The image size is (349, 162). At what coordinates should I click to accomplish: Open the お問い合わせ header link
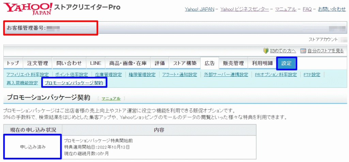[332, 9]
